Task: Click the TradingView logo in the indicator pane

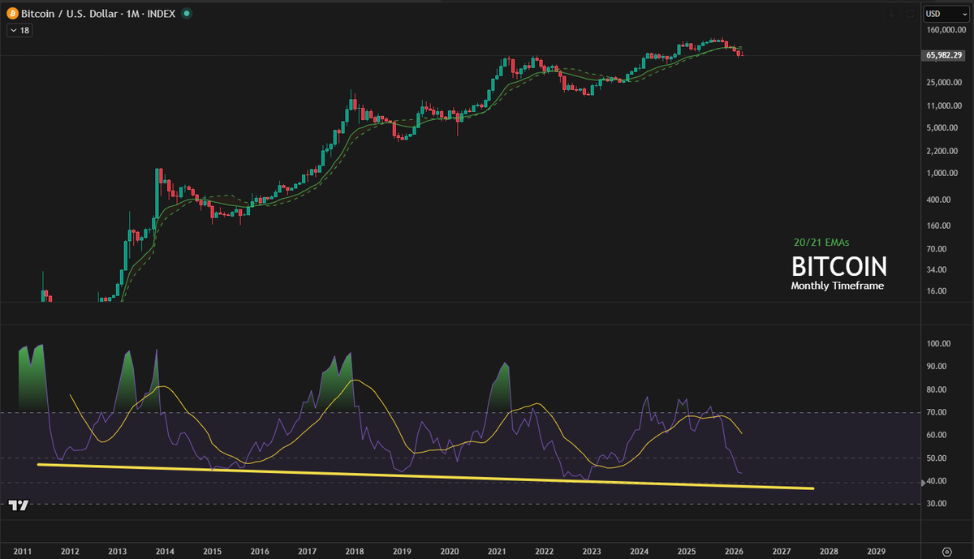Action: [x=19, y=505]
